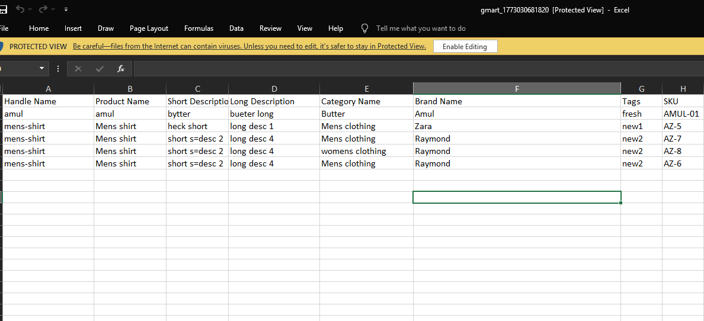Select column G header
The height and width of the screenshot is (321, 704).
tap(642, 89)
